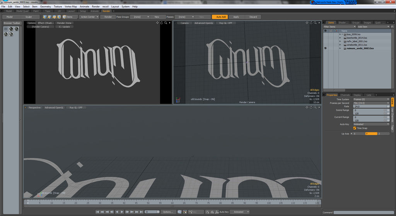Open the Passes (none) dropdown
This screenshot has width=396, height=216.
coord(185,17)
